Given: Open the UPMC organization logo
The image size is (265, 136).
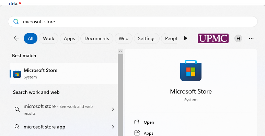Looking at the screenshot, I should pos(213,38).
